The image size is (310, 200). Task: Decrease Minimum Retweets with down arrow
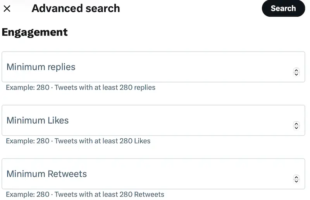coord(296,181)
